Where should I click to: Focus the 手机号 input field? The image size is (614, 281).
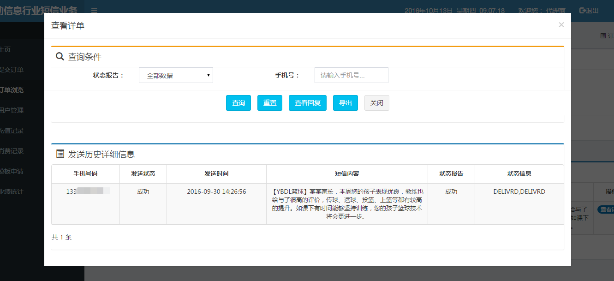pyautogui.click(x=351, y=75)
